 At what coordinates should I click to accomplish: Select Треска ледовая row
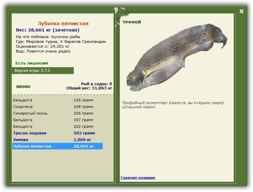pos(58,133)
